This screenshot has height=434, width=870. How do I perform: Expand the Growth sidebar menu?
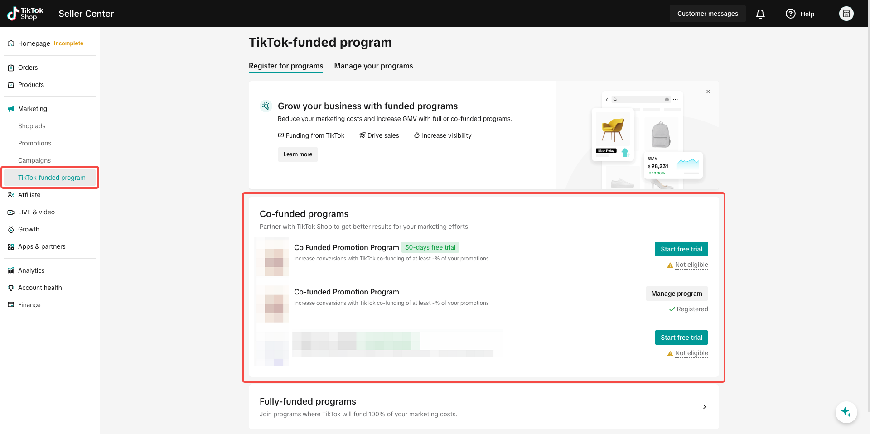click(29, 229)
